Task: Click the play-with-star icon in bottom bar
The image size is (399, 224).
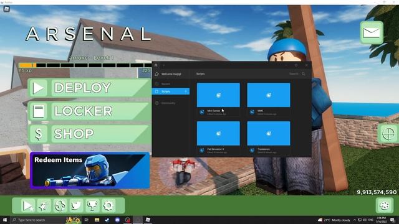Action: pos(27,205)
